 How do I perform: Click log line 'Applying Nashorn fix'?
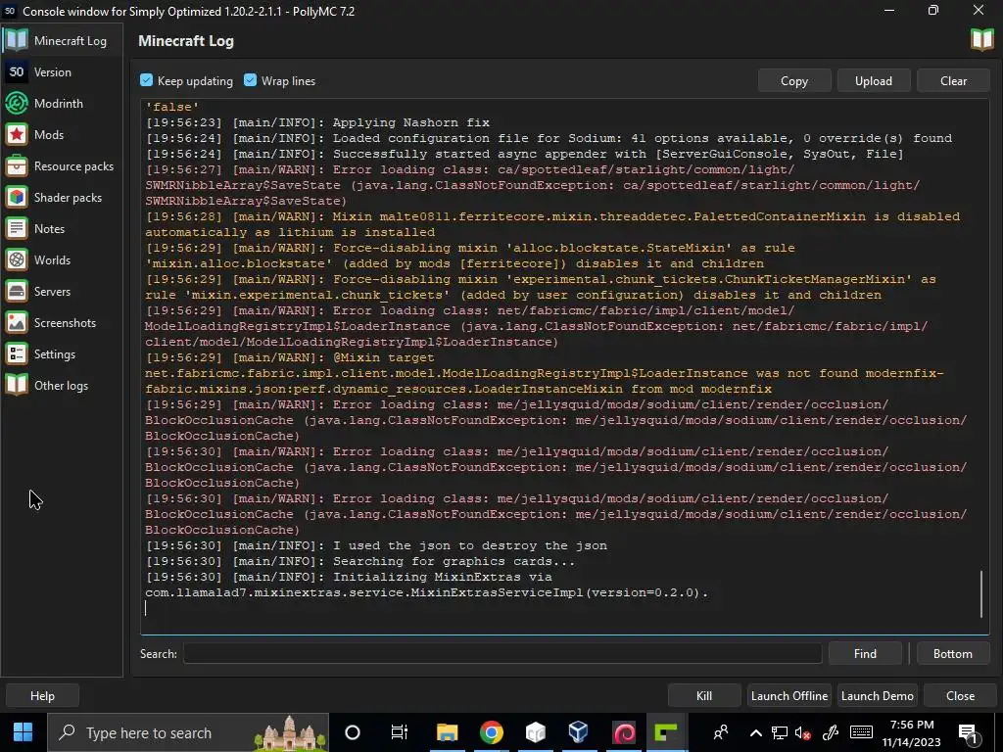pos(317,122)
